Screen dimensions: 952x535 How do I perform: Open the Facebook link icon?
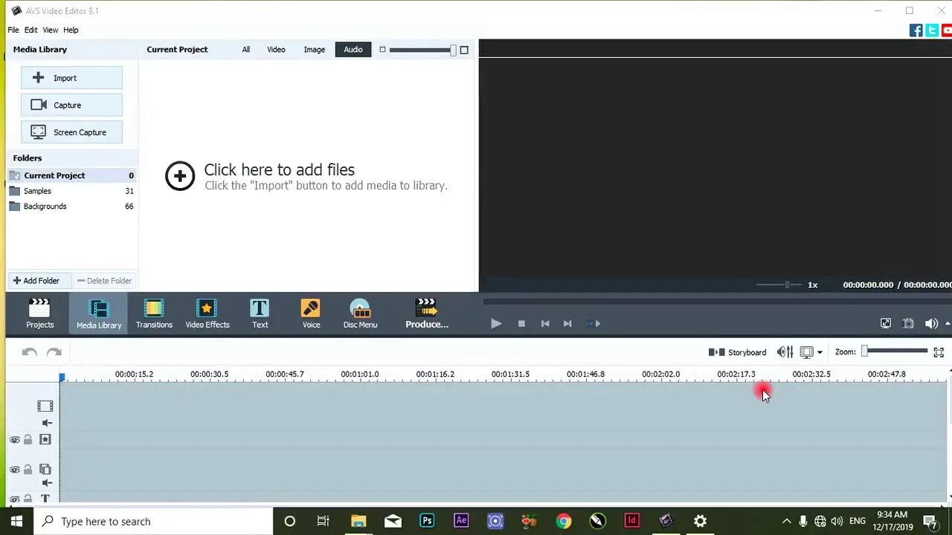[916, 30]
